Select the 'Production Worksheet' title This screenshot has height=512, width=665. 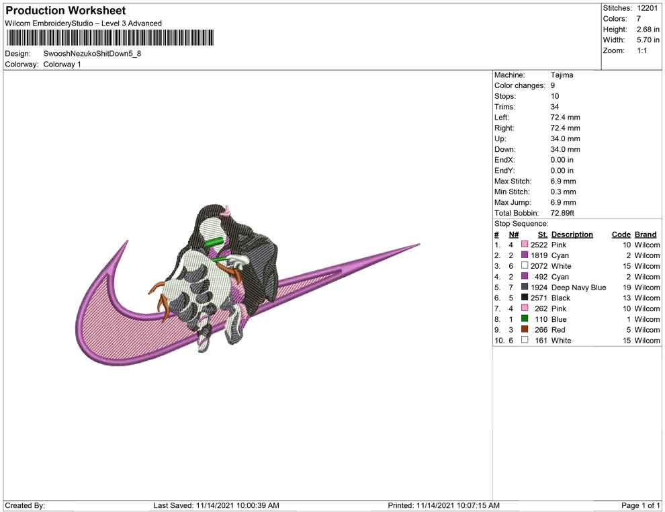(x=66, y=11)
